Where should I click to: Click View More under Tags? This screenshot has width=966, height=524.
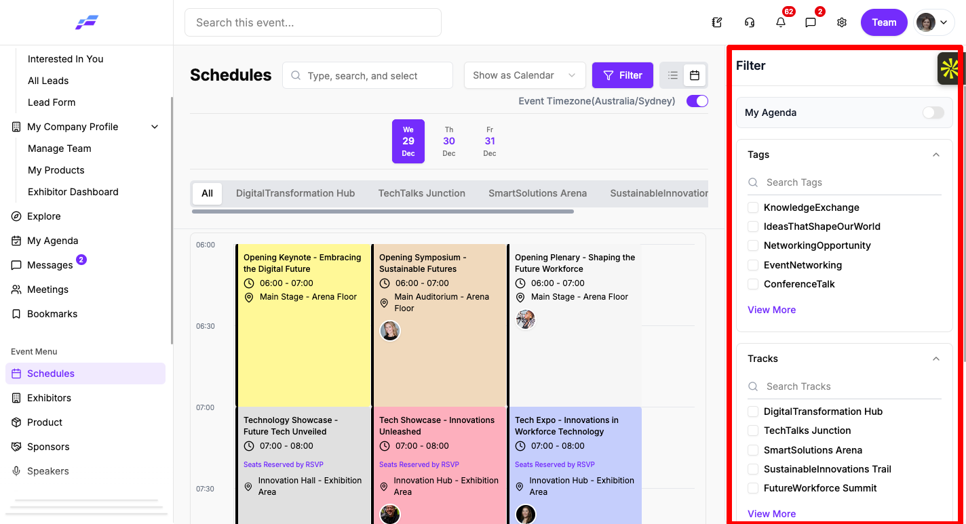coord(771,310)
